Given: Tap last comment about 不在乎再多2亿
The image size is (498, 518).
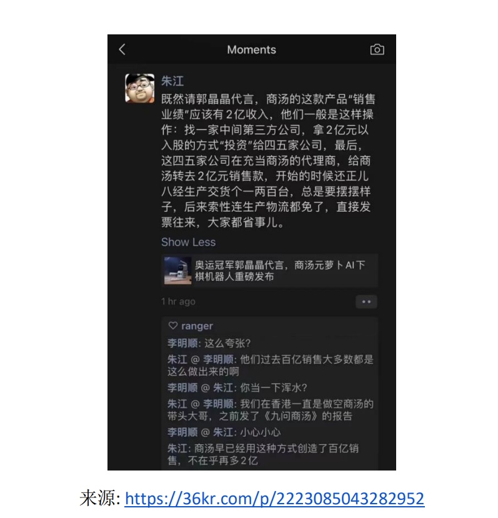Looking at the screenshot, I should [x=263, y=454].
